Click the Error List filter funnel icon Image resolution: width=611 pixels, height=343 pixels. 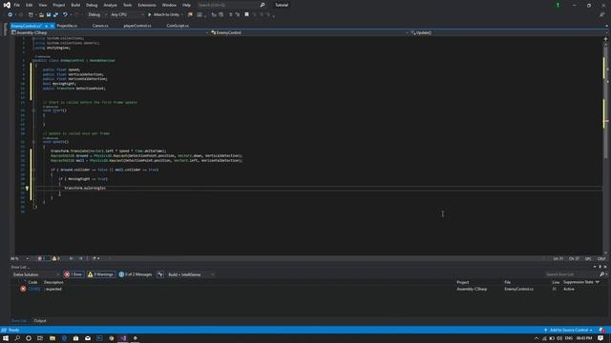point(160,274)
